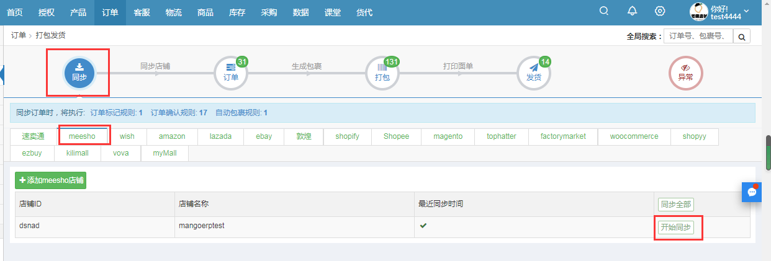Open the settings gear icon

(660, 12)
